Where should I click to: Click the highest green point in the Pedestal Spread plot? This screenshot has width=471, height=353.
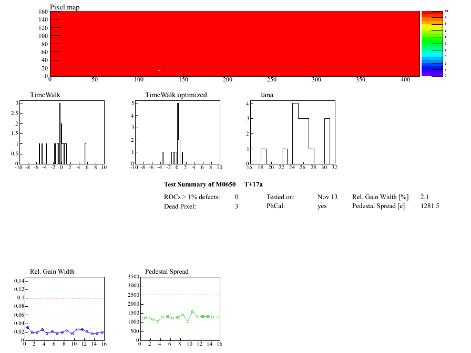coord(192,312)
